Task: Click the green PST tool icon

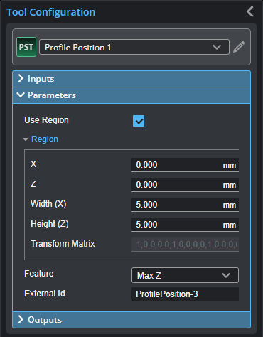Action: [x=26, y=47]
